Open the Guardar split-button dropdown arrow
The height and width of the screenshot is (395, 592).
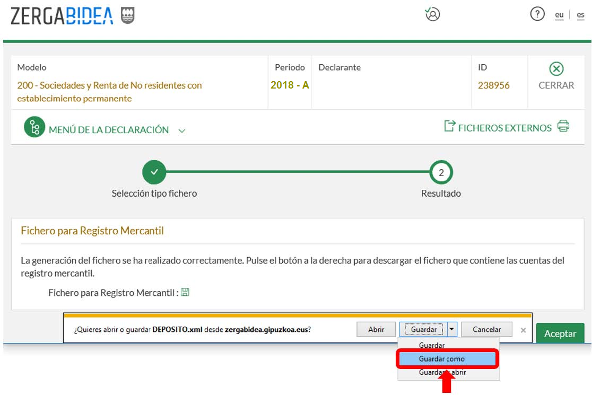click(x=451, y=329)
